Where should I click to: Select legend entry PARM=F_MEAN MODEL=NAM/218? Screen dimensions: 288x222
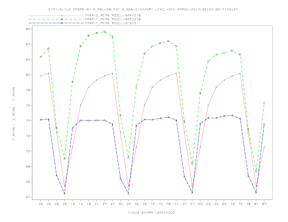tap(113, 19)
